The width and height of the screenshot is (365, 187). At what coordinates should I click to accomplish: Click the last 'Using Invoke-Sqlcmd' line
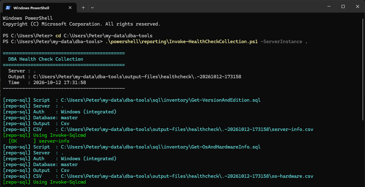point(44,182)
